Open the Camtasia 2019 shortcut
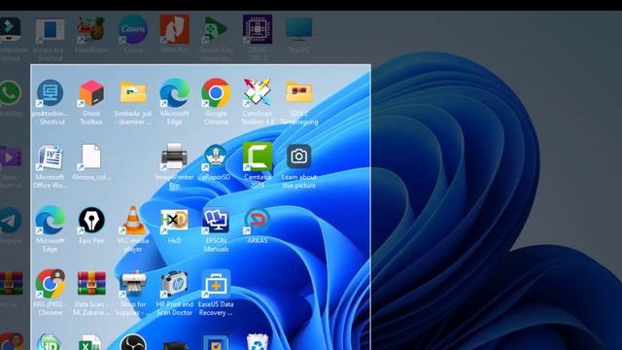Image resolution: width=622 pixels, height=350 pixels. (258, 157)
